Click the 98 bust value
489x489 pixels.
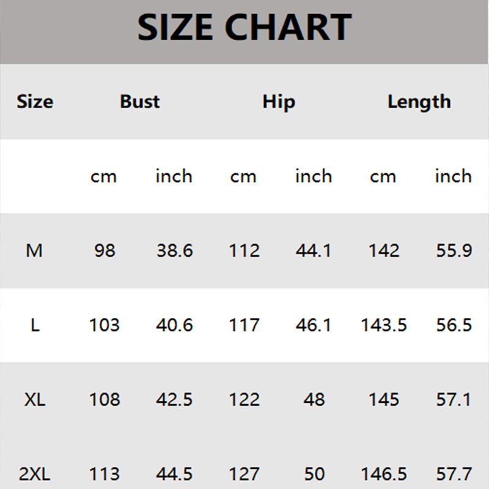click(105, 250)
